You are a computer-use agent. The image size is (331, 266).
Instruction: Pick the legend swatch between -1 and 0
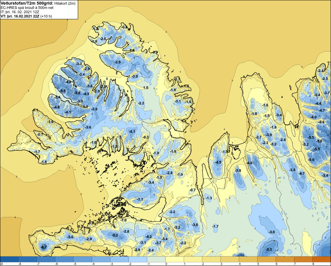[156, 259]
